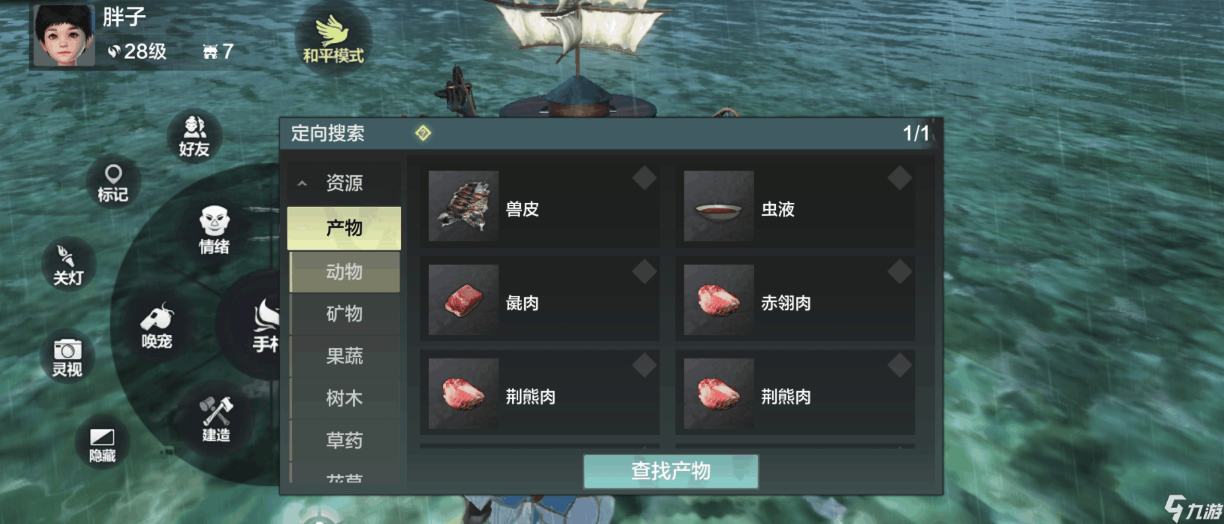Image resolution: width=1224 pixels, height=524 pixels.
Task: Click the yellow diamond help icon
Action: (423, 133)
